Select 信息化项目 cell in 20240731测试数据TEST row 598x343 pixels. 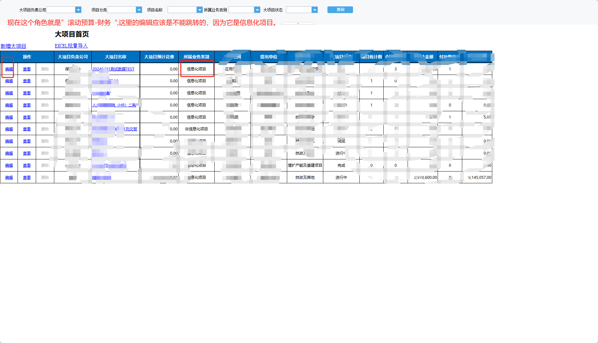196,69
